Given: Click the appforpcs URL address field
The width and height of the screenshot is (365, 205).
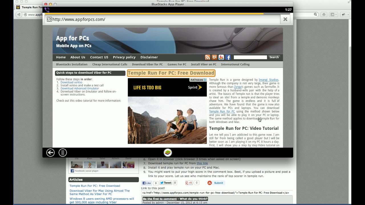Looking at the screenshot, I should point(162,19).
